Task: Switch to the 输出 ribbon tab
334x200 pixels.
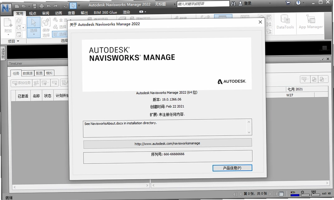Action: [84, 13]
